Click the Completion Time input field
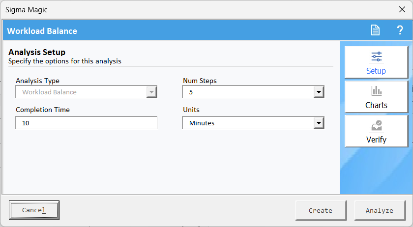The image size is (413, 227). click(x=86, y=123)
